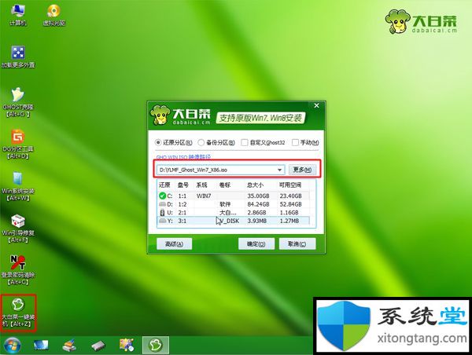The image size is (472, 355).
Task: Open Win系统安装 (Alt+W) installer icon
Action: click(18, 186)
